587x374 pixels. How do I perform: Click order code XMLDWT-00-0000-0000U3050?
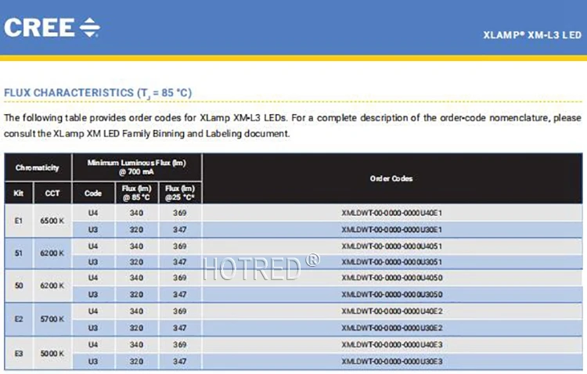click(391, 295)
